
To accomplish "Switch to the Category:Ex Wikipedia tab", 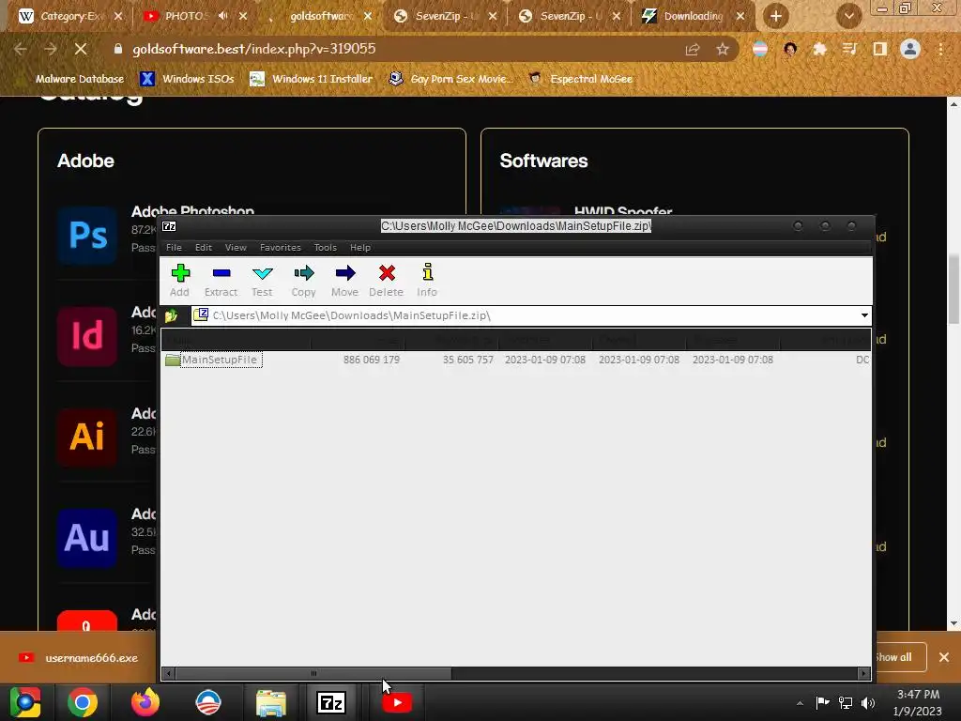I will pyautogui.click(x=69, y=16).
